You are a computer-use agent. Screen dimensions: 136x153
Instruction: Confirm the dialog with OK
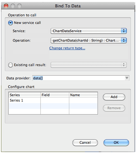116,143
